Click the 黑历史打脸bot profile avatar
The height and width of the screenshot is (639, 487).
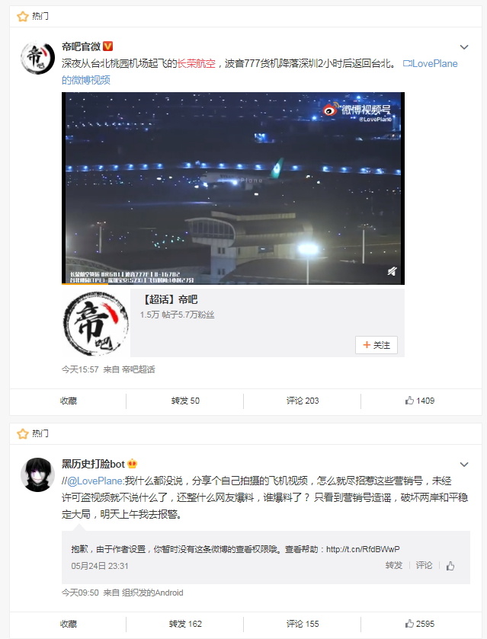pos(37,474)
